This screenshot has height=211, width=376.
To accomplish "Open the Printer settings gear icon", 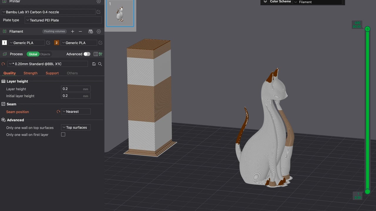I will [99, 1].
